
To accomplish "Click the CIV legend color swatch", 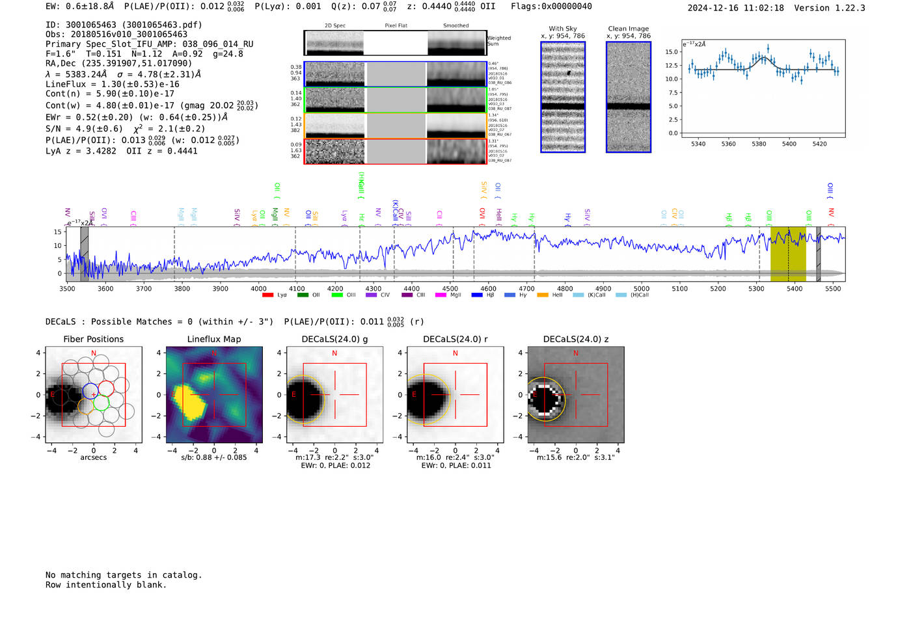I will pos(372,295).
